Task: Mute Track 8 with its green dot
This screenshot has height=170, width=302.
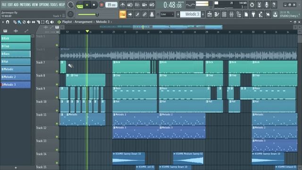Action: click(57, 85)
